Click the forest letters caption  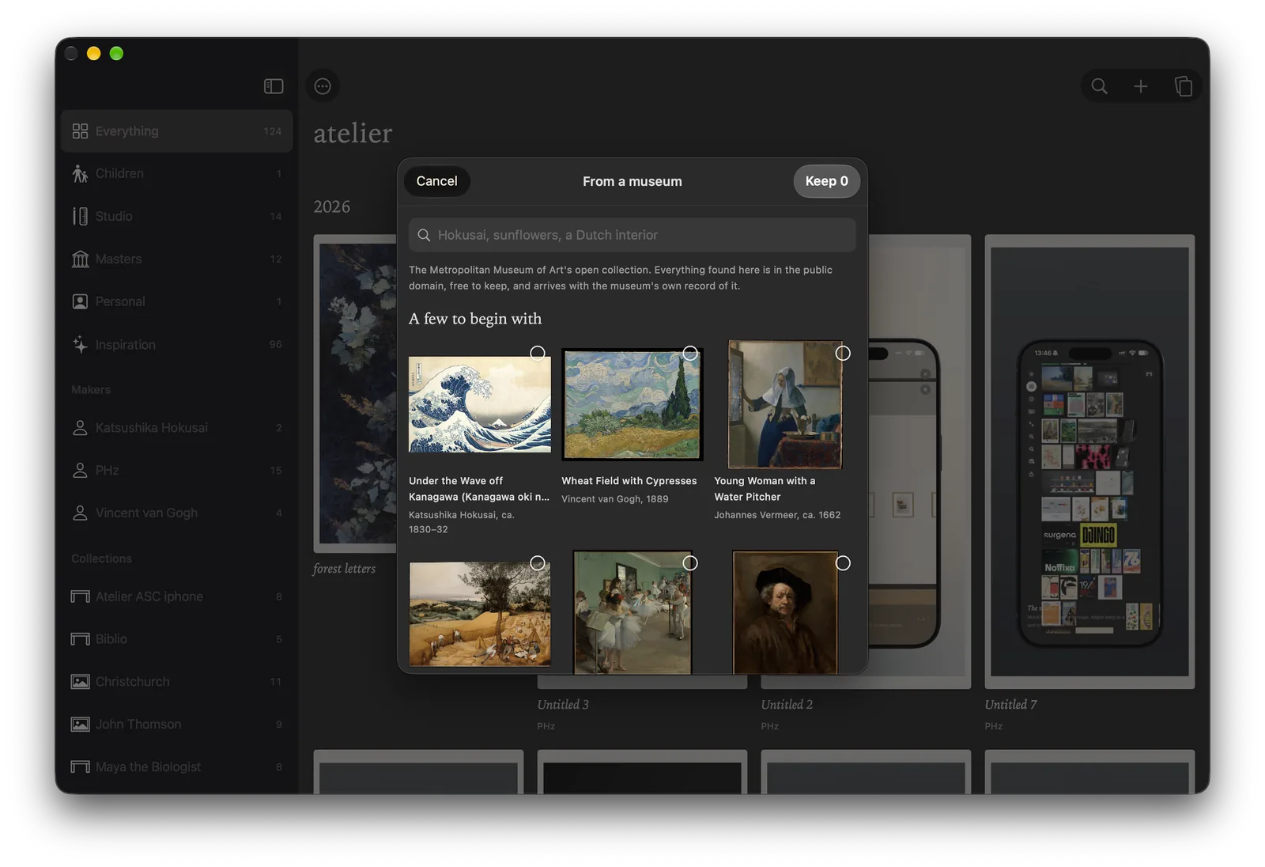344,569
